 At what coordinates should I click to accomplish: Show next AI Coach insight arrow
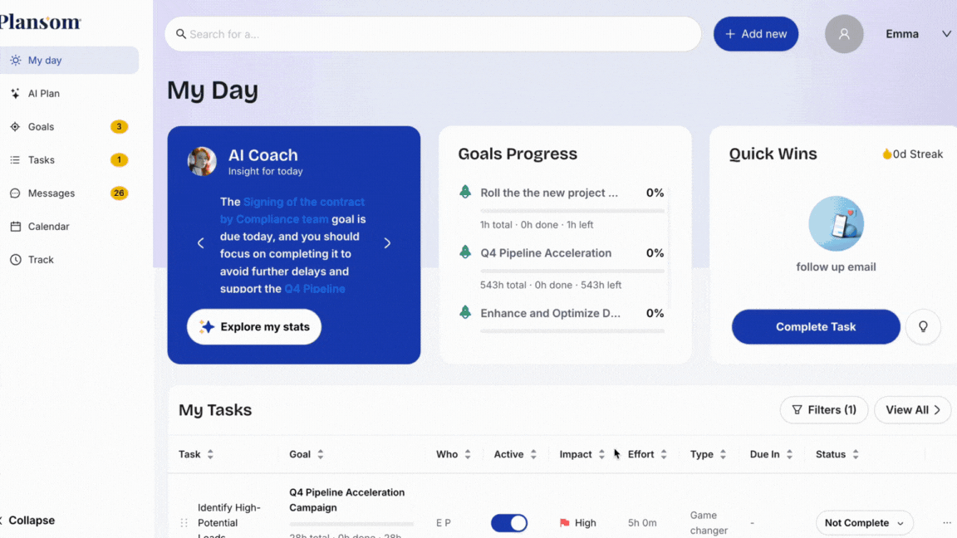[x=387, y=243]
